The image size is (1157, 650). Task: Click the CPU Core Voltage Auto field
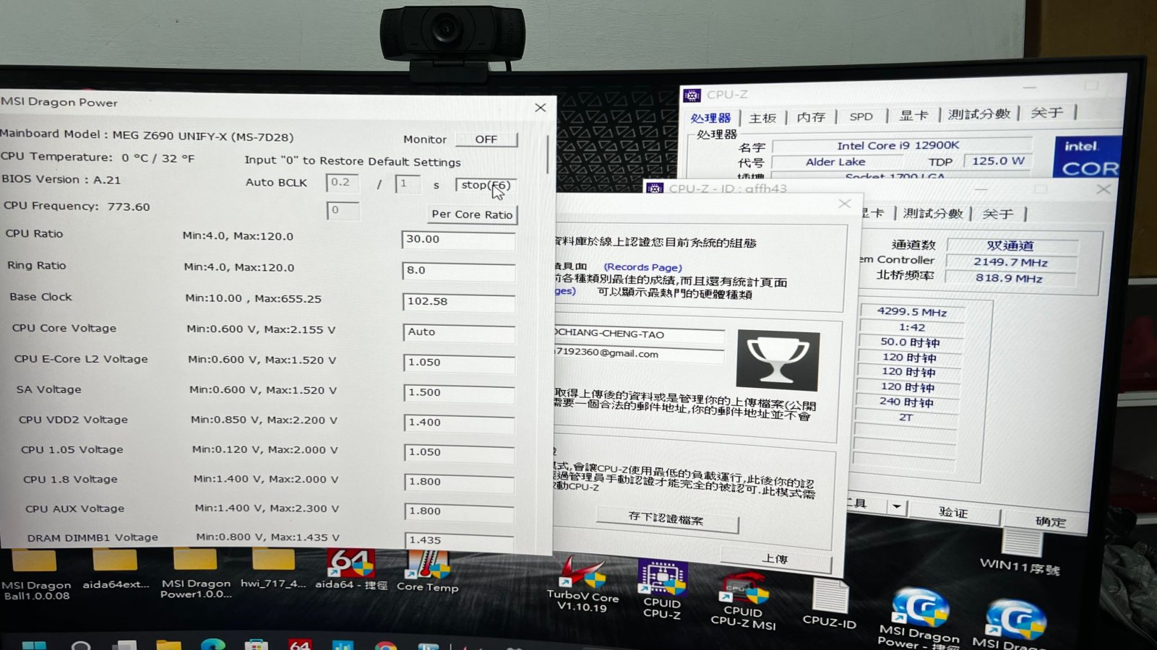coord(459,332)
